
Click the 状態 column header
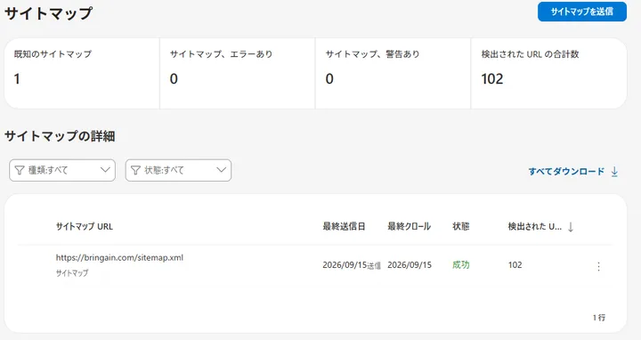pyautogui.click(x=461, y=226)
